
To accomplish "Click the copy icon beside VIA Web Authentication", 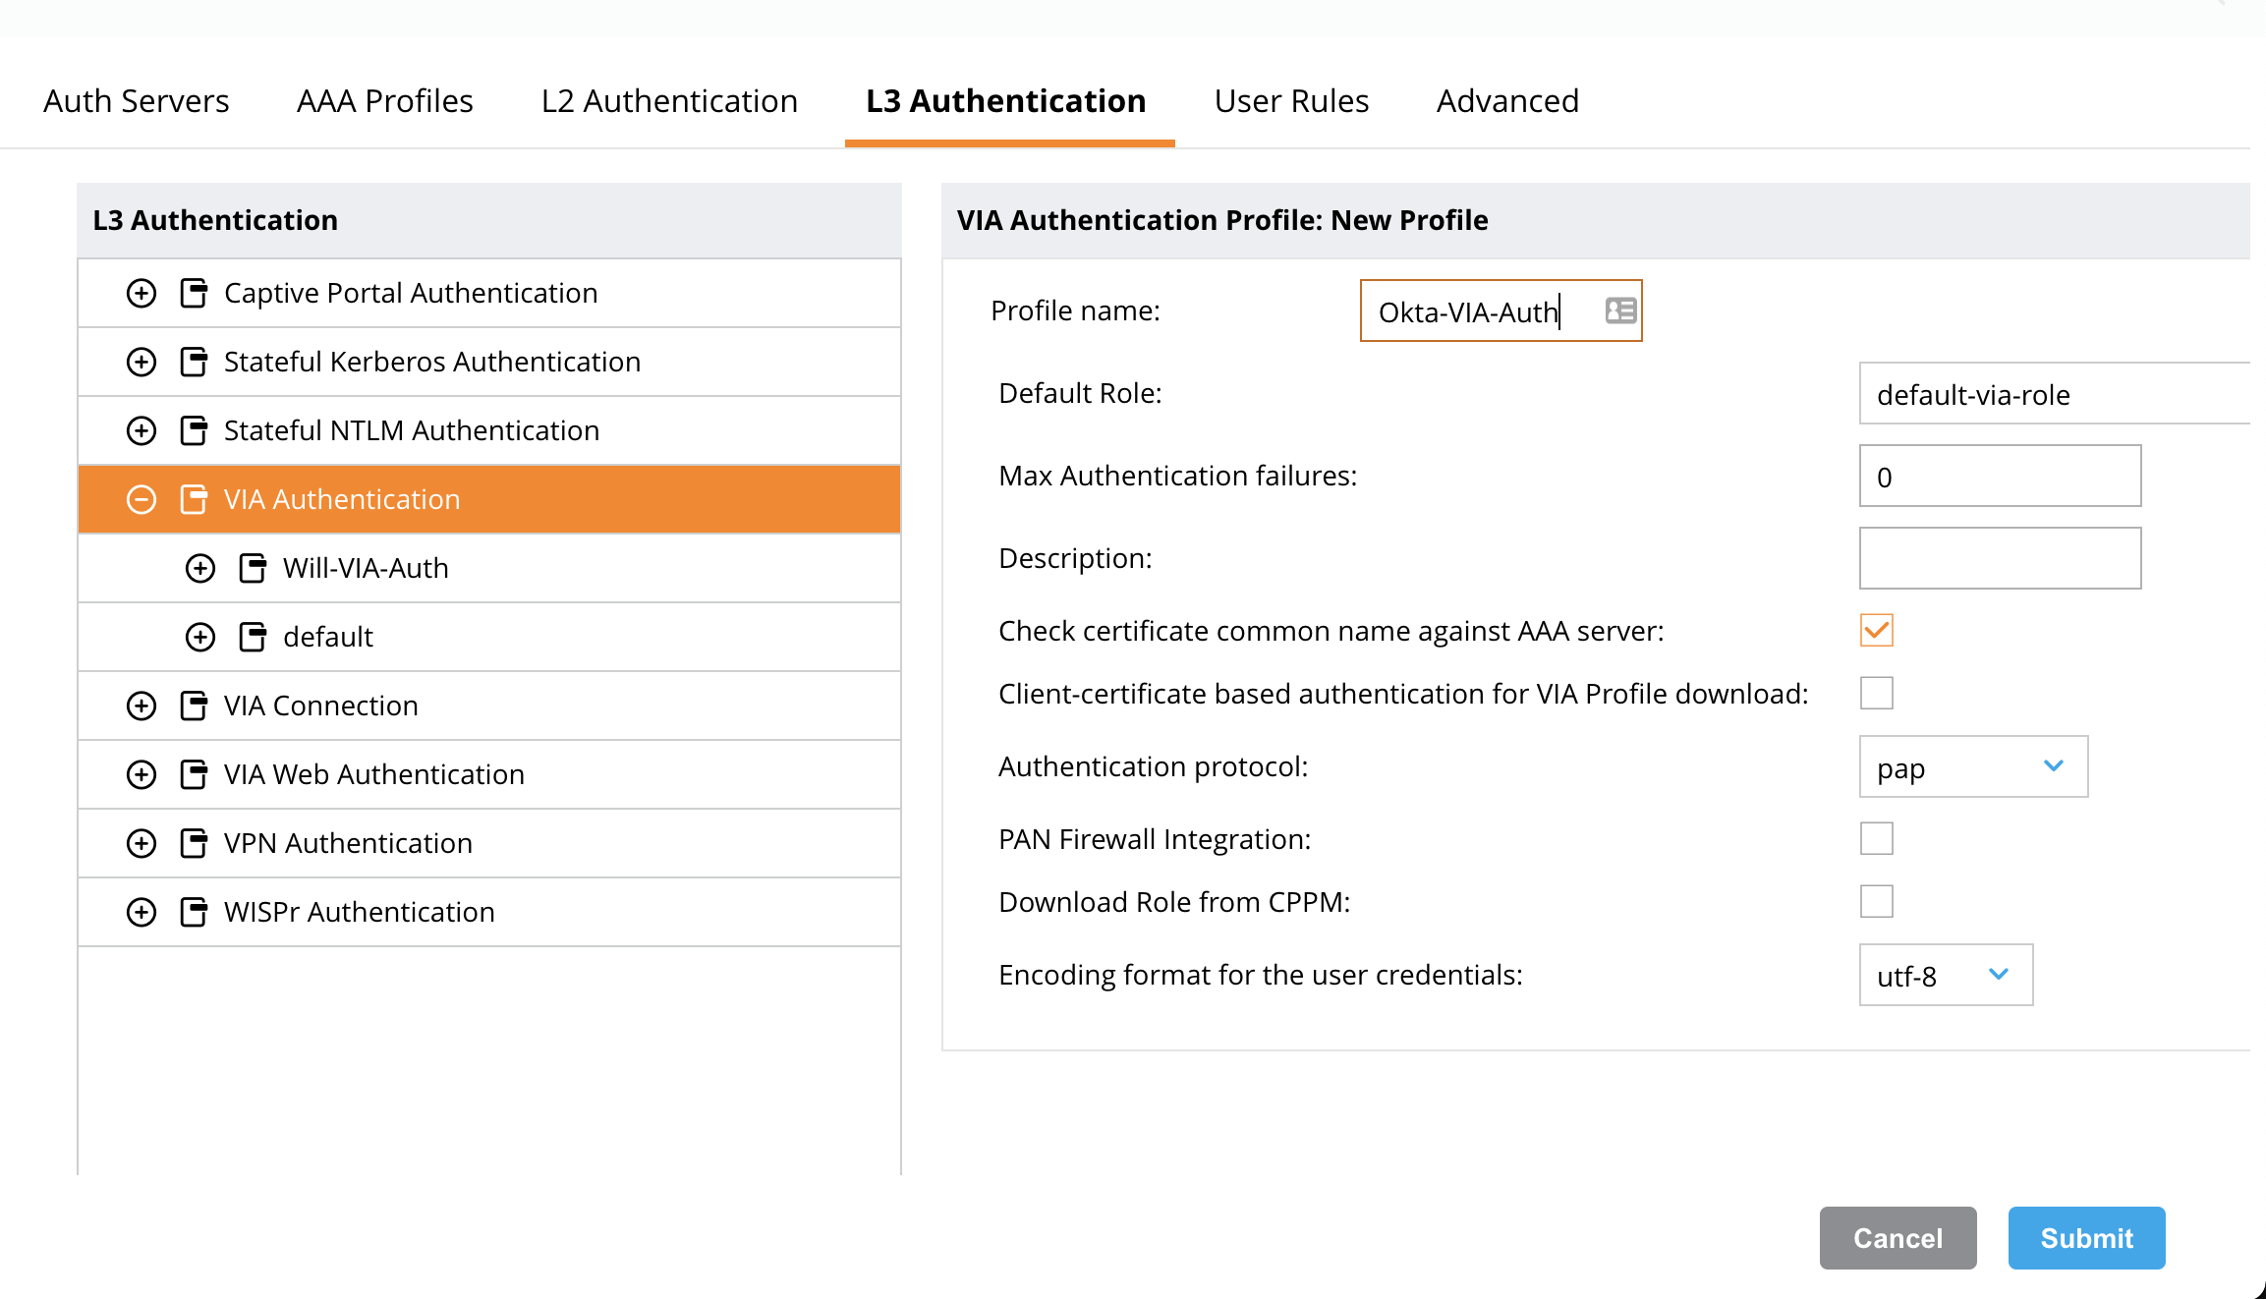I will click(x=193, y=773).
